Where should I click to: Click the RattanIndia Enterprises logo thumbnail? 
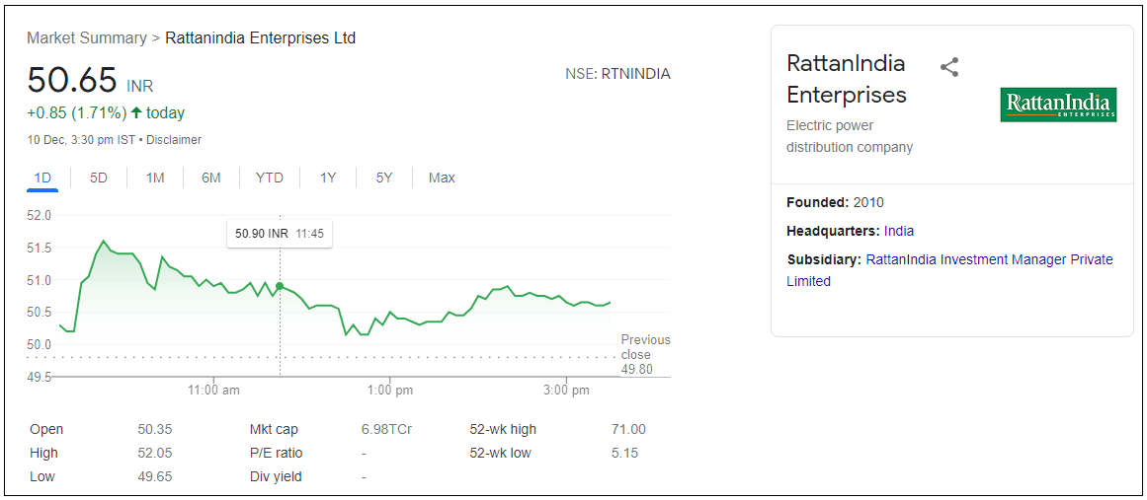coord(1058,105)
